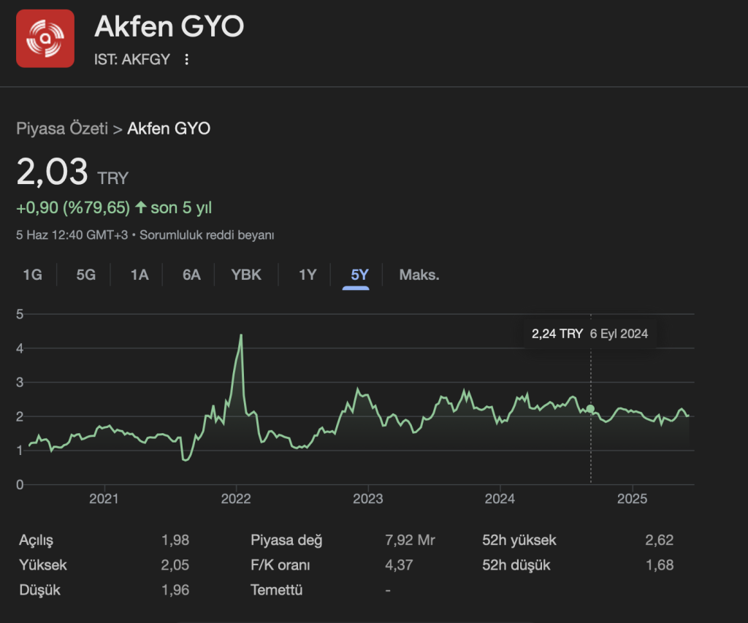
Task: Click the red Akfen GYO logo icon
Action: 45,39
